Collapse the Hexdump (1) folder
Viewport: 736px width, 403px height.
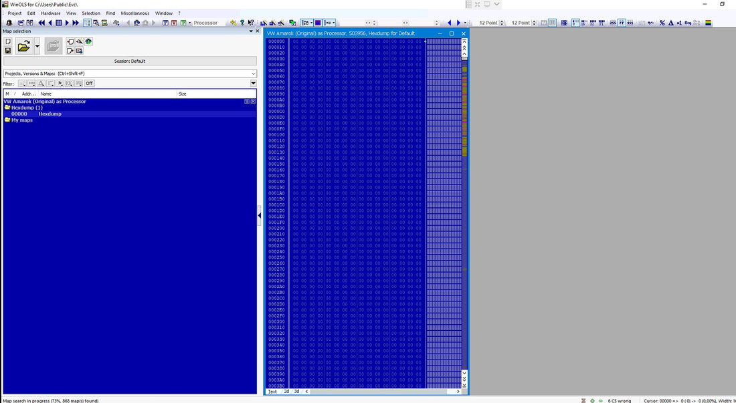7,108
